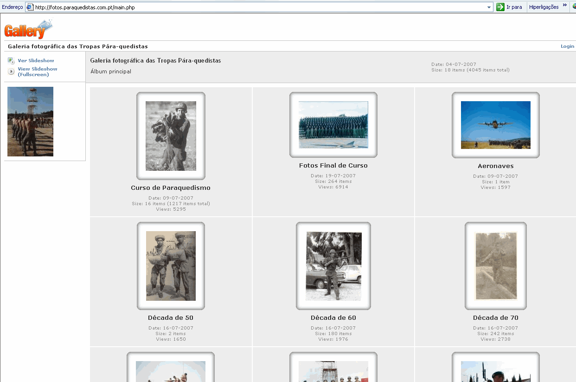Click the "Views: 6914" text
The height and width of the screenshot is (382, 576).
(333, 187)
